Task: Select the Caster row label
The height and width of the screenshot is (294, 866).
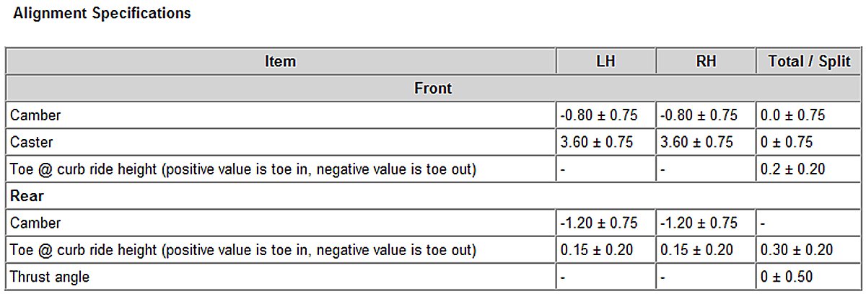Action: click(32, 142)
